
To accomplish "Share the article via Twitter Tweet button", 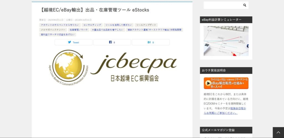I will (73, 42).
